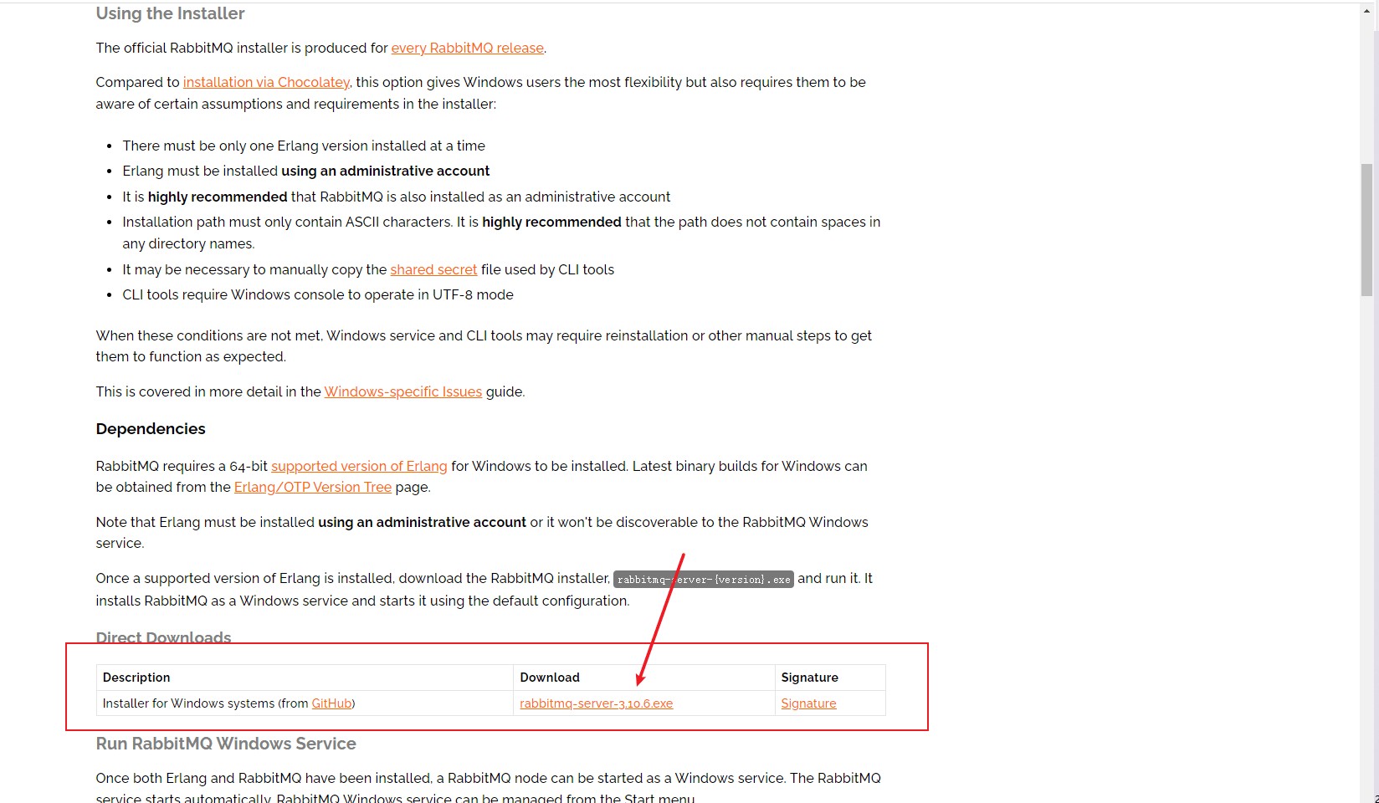Download rabbitmq-server-3.10.6.exe installer
Screen dimensions: 1379x803
pos(596,704)
